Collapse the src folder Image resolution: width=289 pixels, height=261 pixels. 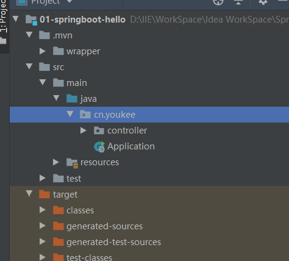[x=29, y=66]
